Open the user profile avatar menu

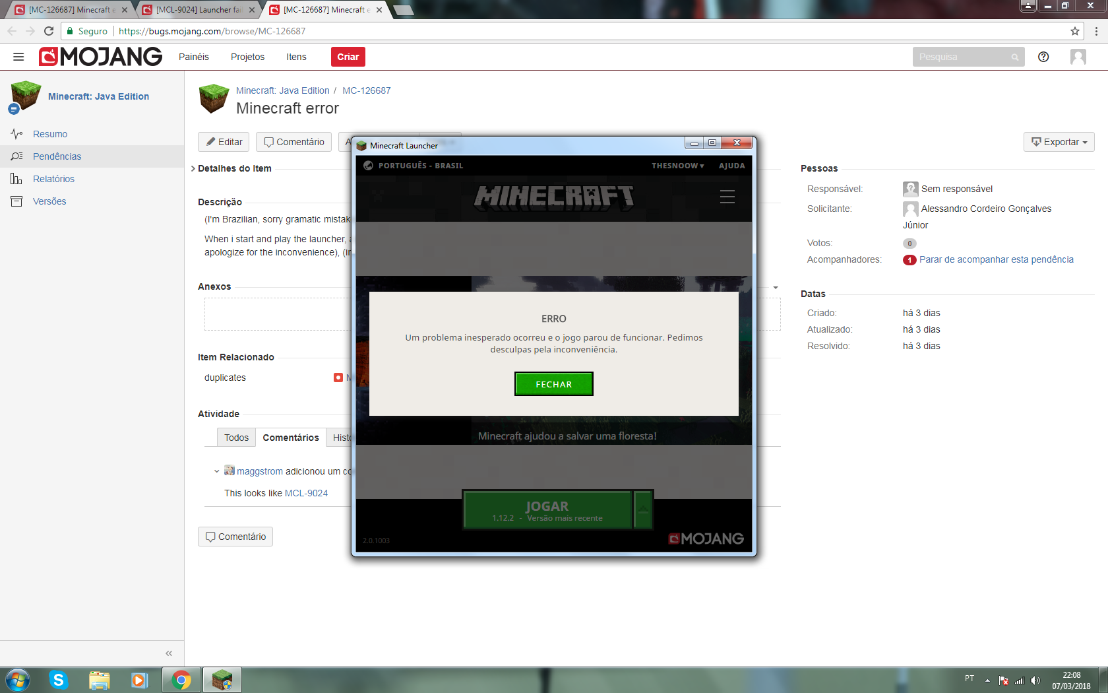[x=1078, y=57]
